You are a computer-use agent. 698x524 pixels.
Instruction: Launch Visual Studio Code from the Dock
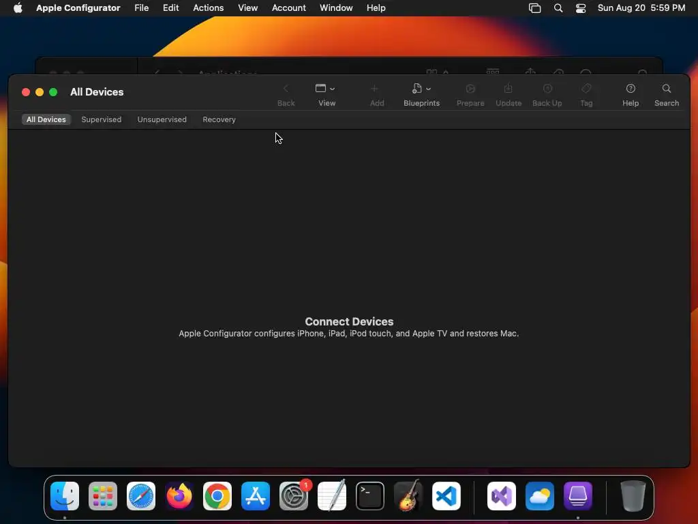click(x=446, y=496)
